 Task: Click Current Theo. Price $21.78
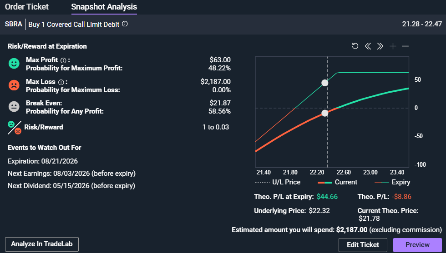(x=369, y=218)
